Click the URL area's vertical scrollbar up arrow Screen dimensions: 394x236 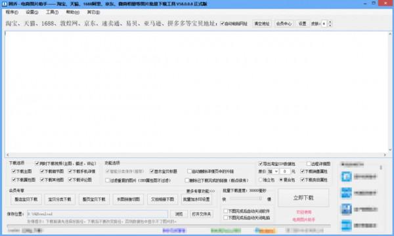(x=390, y=33)
